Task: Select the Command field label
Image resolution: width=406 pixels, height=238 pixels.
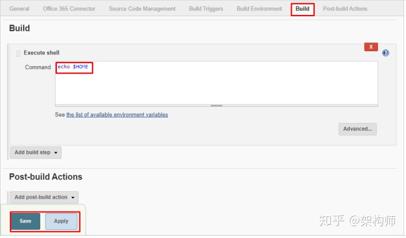Action: (x=38, y=67)
